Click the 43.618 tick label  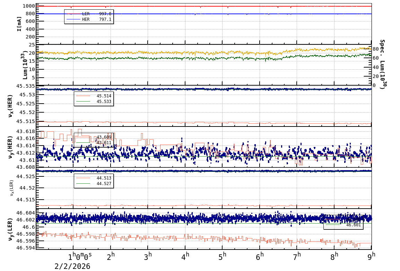pos(26,132)
